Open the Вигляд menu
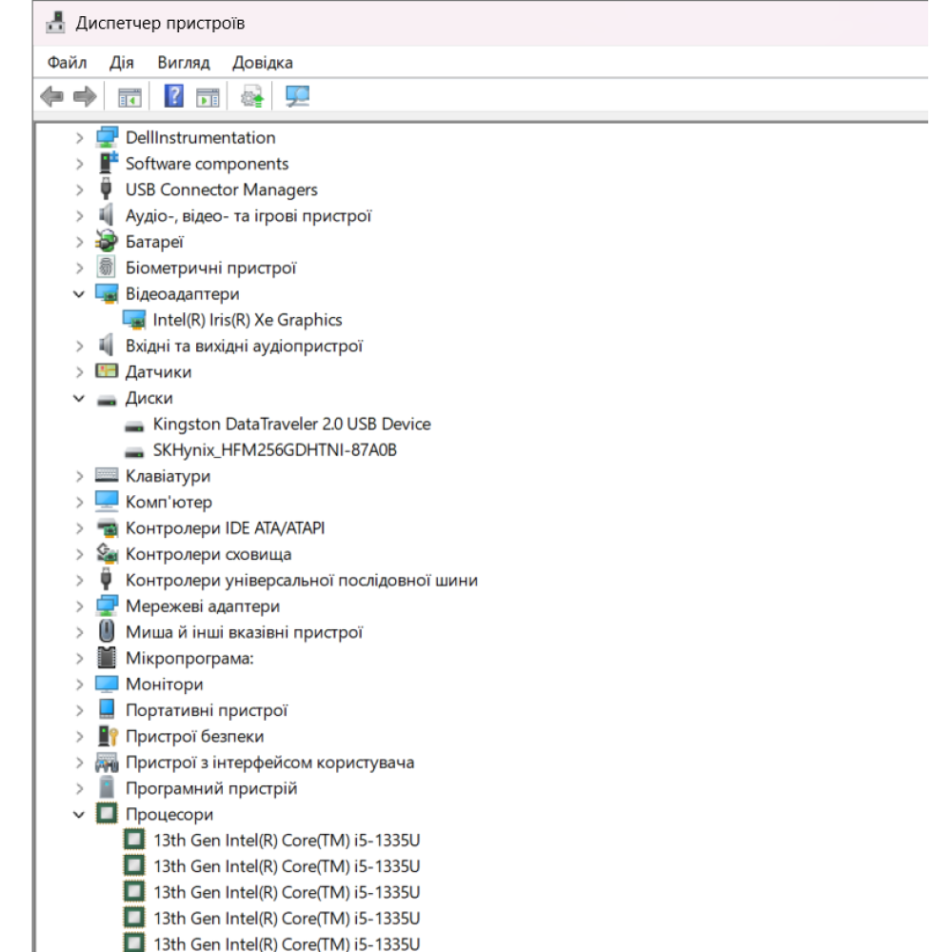Screen dimensions: 952x952 coord(184,63)
